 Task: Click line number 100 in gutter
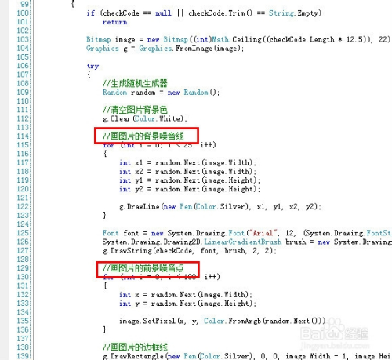click(23, 13)
